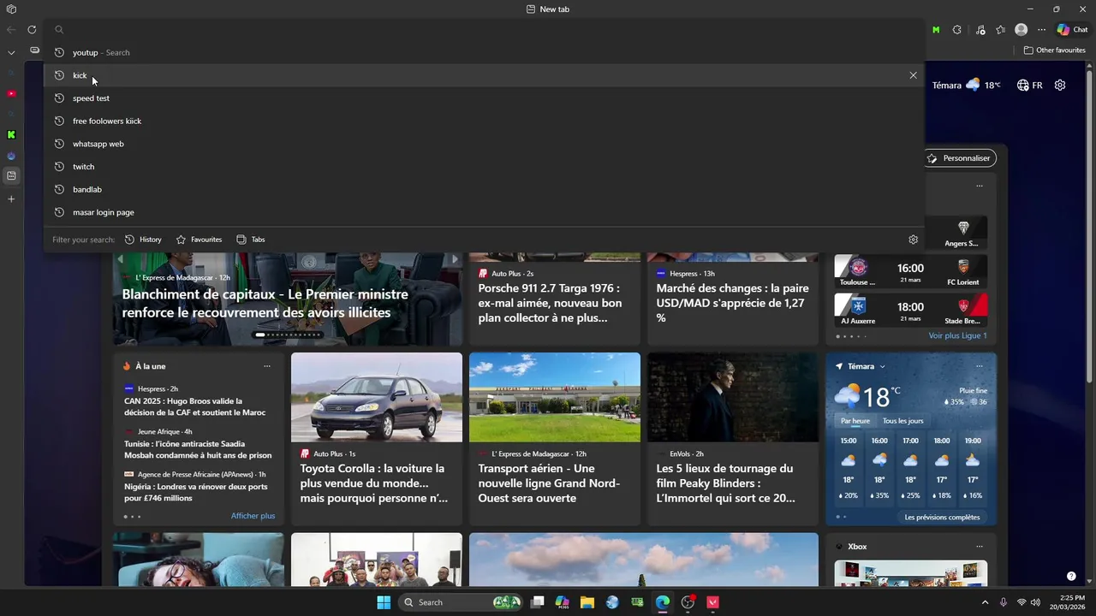The width and height of the screenshot is (1096, 616).
Task: Select 'whatsapp web' suggestion
Action: coord(484,144)
